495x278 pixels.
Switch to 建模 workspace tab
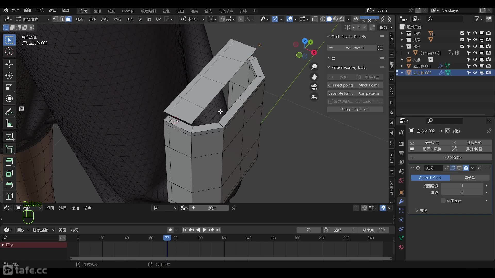(x=97, y=11)
